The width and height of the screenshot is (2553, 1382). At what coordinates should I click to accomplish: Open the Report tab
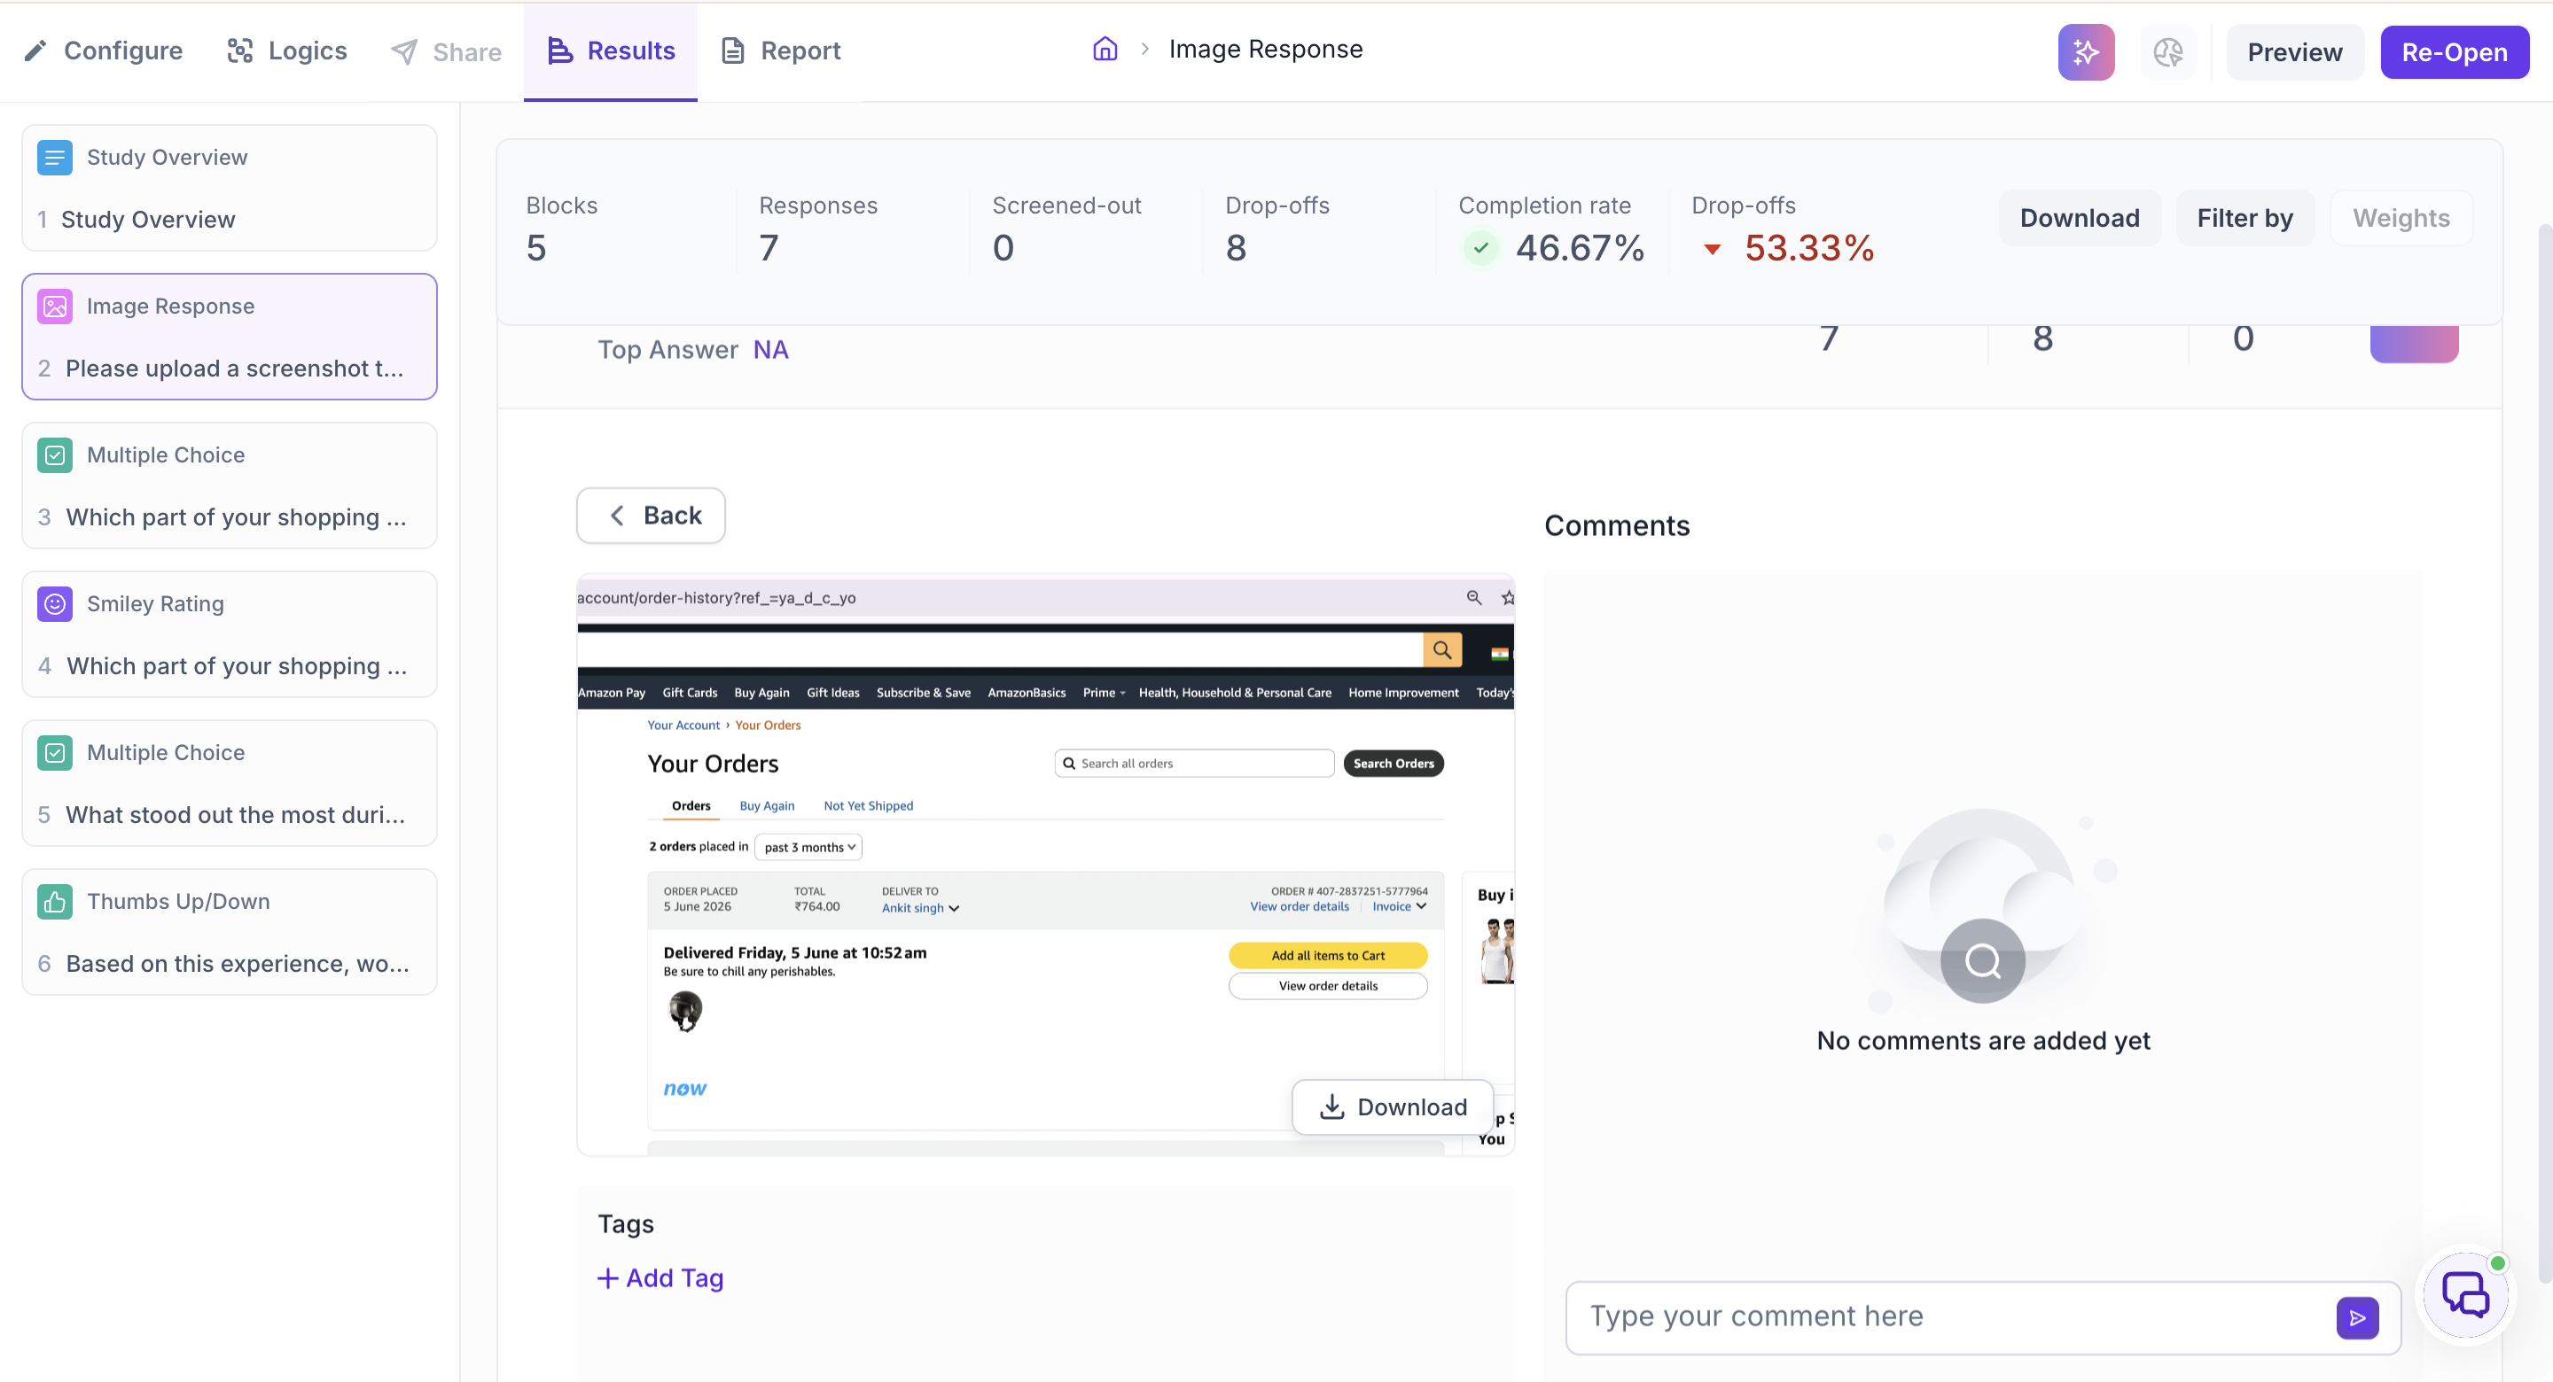(x=780, y=50)
